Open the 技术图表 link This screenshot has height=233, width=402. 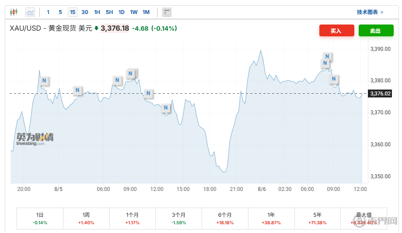click(x=370, y=12)
